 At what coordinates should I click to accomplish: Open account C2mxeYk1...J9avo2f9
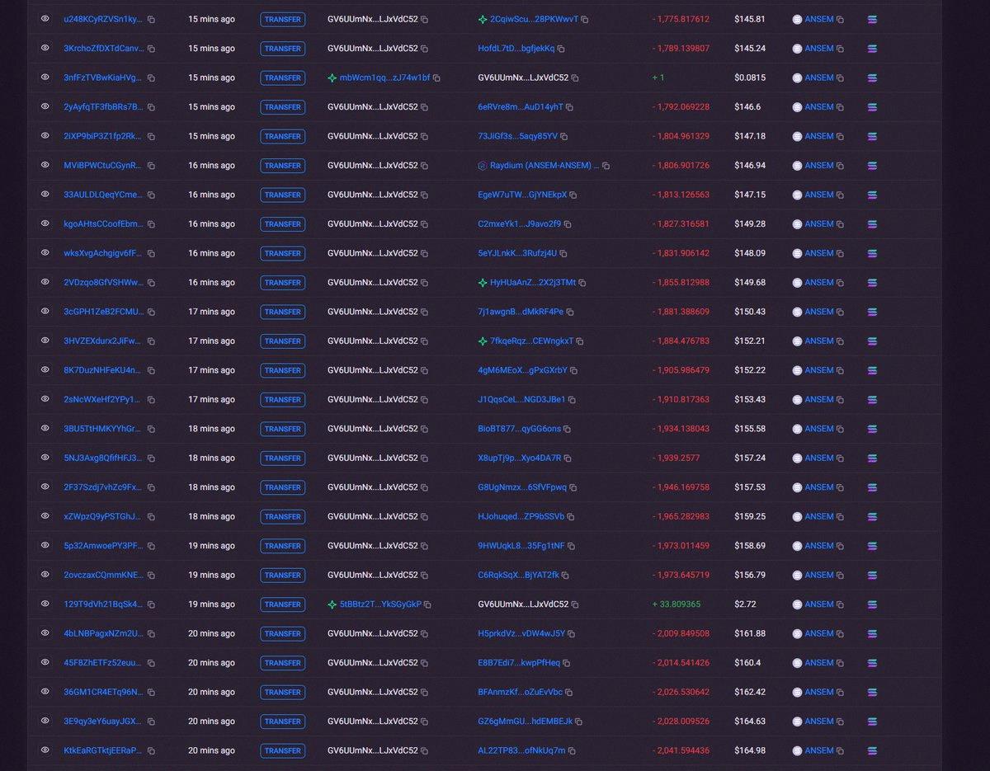click(x=519, y=223)
